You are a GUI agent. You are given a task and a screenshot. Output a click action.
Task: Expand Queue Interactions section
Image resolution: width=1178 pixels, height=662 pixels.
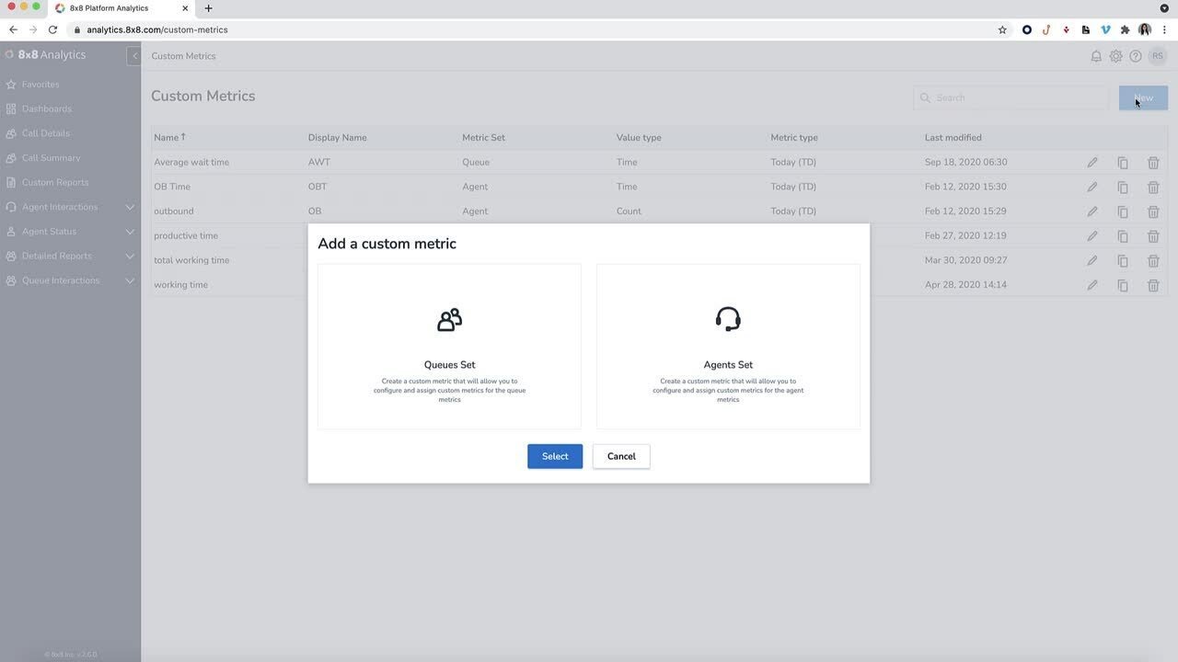pos(70,280)
